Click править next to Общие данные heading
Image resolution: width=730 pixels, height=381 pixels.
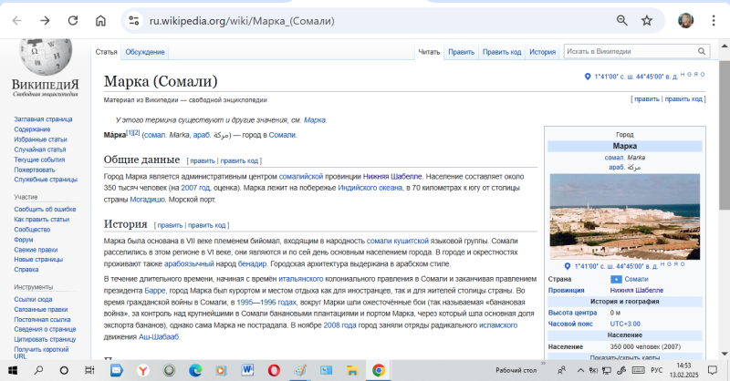203,160
